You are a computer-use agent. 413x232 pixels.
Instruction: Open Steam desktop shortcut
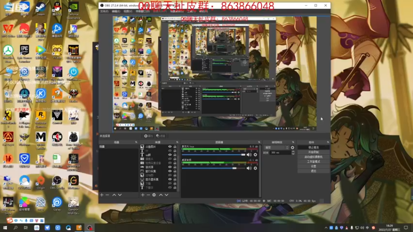click(x=41, y=8)
